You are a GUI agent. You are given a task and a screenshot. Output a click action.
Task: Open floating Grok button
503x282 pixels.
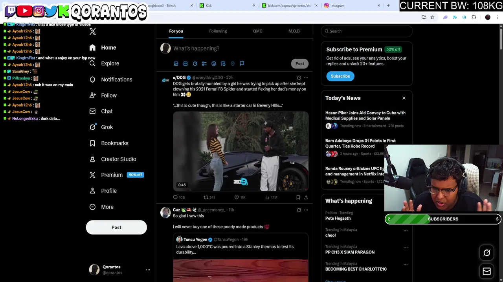coord(487,253)
